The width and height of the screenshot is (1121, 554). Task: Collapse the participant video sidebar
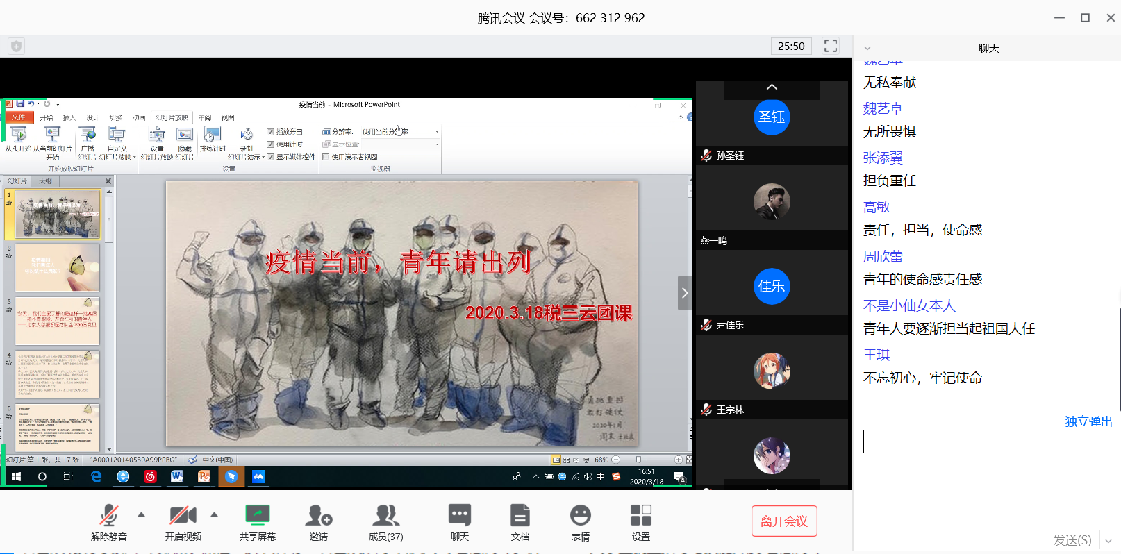685,293
